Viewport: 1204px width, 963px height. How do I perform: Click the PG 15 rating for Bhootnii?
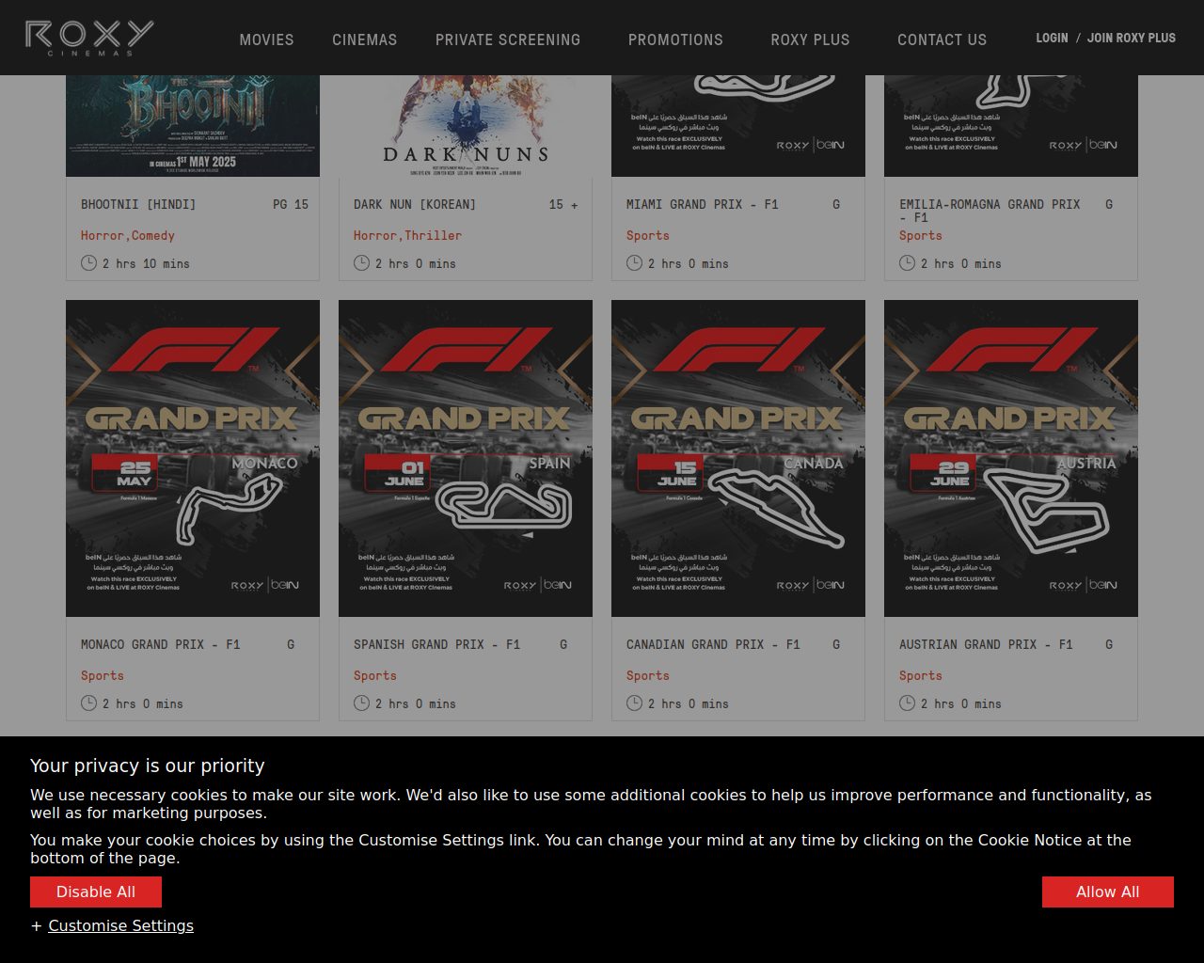coord(291,204)
